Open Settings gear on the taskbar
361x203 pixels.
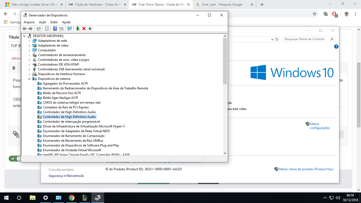coord(45,197)
